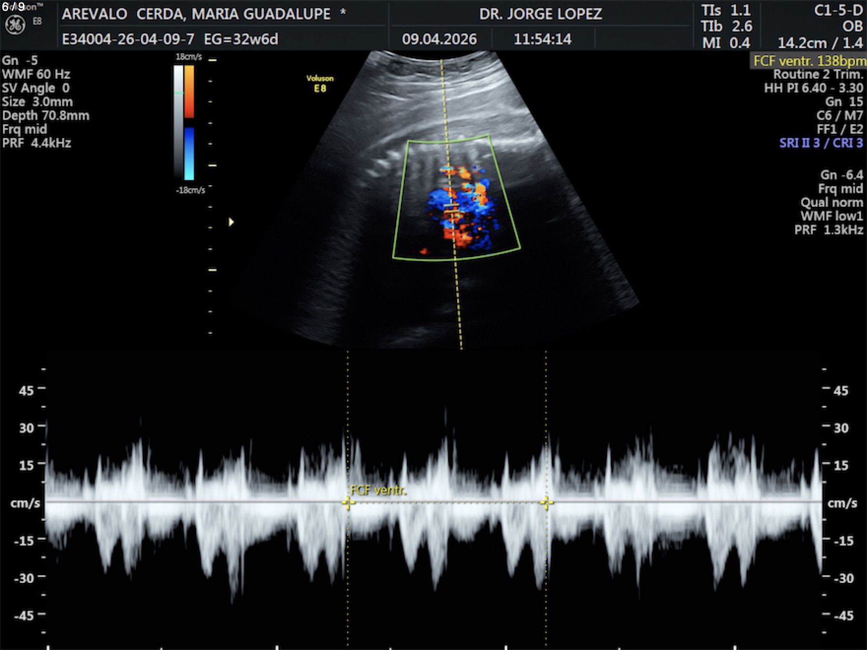Click the yellow focus depth arrow marker
Image resolution: width=867 pixels, height=650 pixels.
pos(231,222)
